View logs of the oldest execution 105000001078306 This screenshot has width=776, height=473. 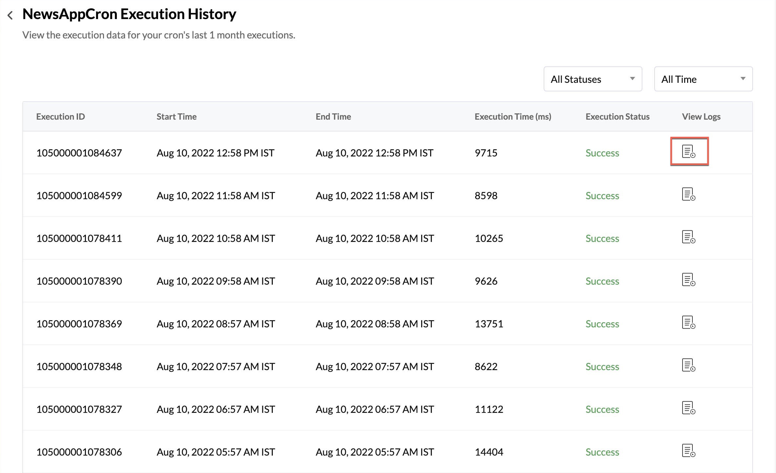click(x=689, y=451)
